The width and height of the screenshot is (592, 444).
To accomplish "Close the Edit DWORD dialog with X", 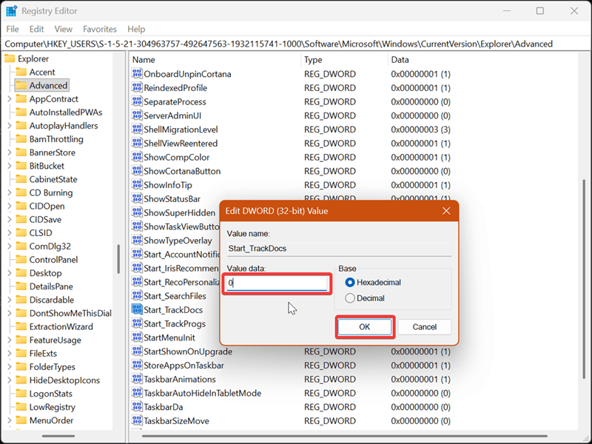I will [x=446, y=211].
